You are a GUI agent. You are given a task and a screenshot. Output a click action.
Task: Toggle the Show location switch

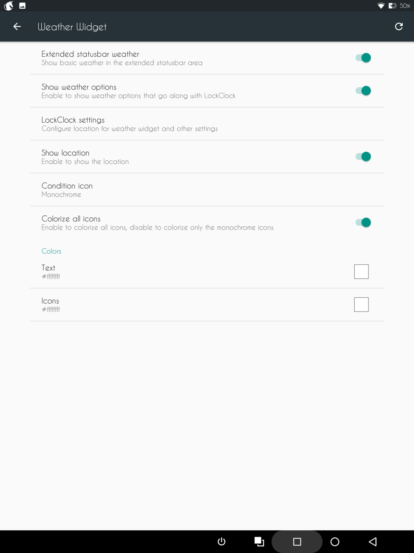click(363, 157)
